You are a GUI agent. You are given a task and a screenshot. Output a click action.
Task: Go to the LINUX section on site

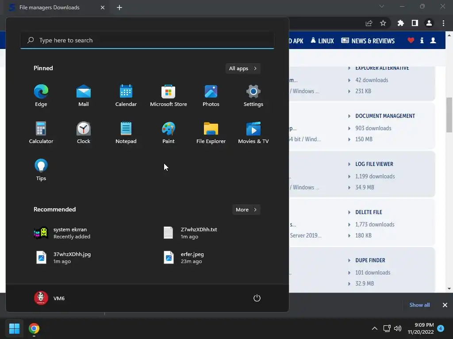(322, 41)
